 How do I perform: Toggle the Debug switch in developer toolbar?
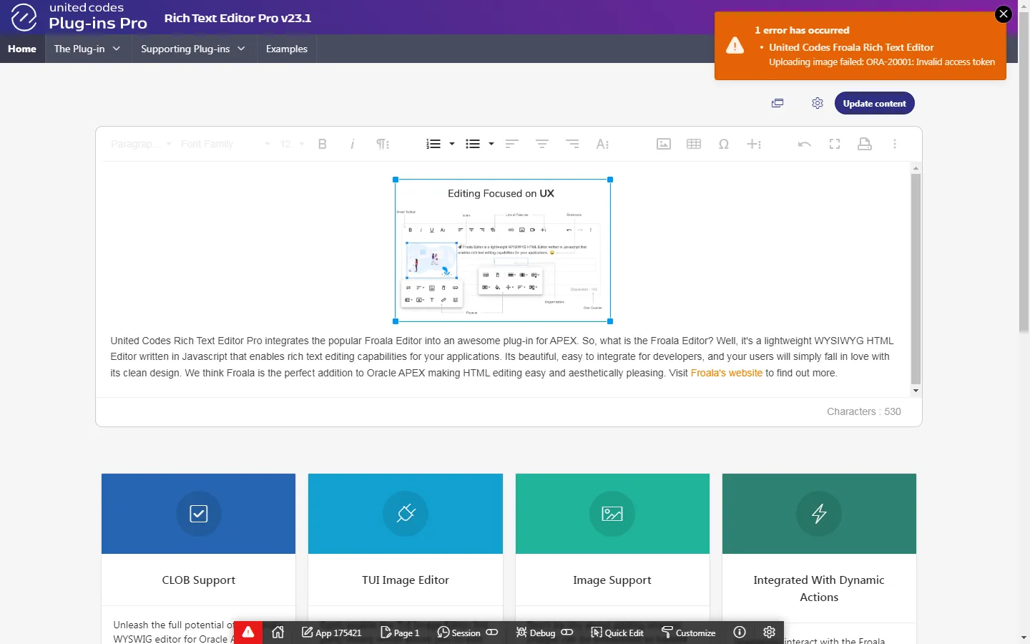coord(567,633)
